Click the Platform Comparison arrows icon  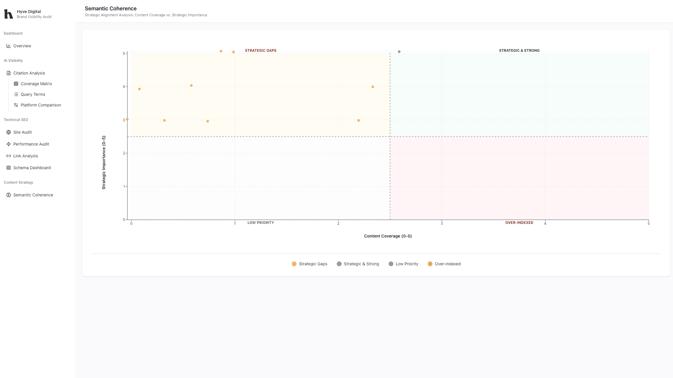(x=16, y=105)
